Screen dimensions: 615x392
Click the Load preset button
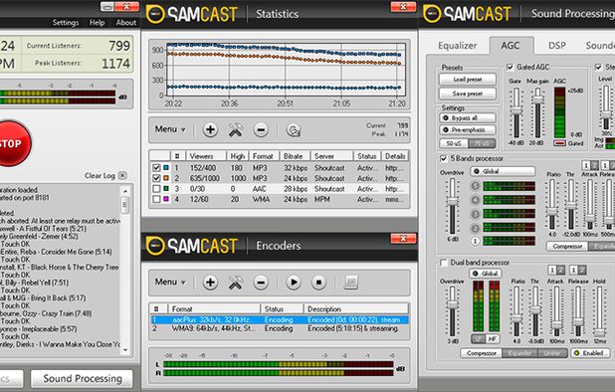(467, 80)
